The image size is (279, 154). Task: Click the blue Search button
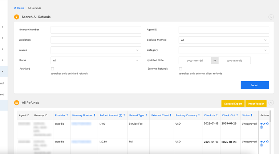[255, 85]
